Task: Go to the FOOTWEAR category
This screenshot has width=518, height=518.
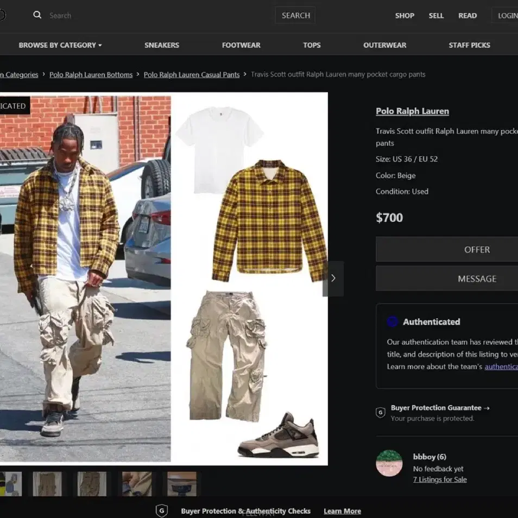Action: [x=241, y=45]
